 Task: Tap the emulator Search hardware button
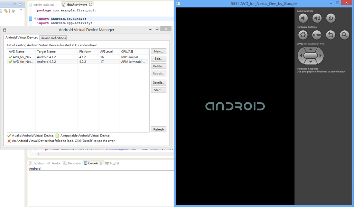coord(344,35)
